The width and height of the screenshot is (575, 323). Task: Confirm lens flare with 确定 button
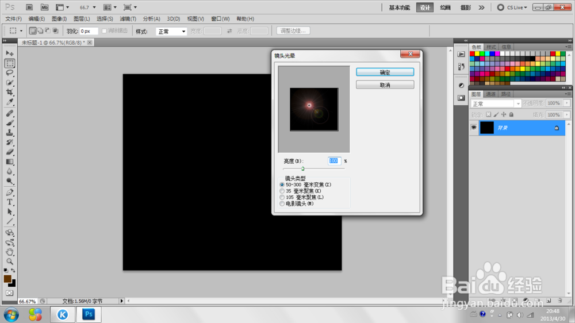pos(385,72)
